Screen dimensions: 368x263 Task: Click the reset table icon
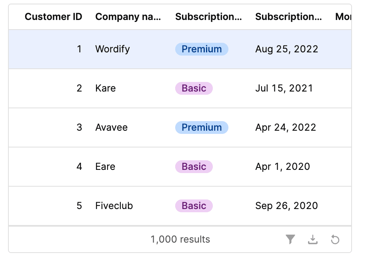pos(335,239)
